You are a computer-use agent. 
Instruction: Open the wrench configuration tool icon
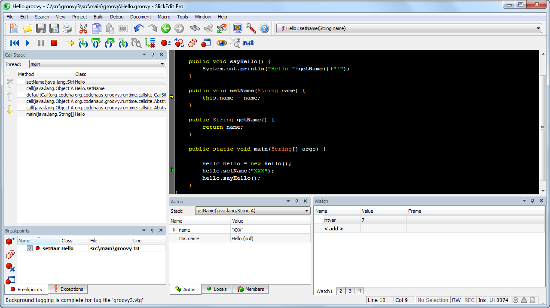click(x=251, y=29)
